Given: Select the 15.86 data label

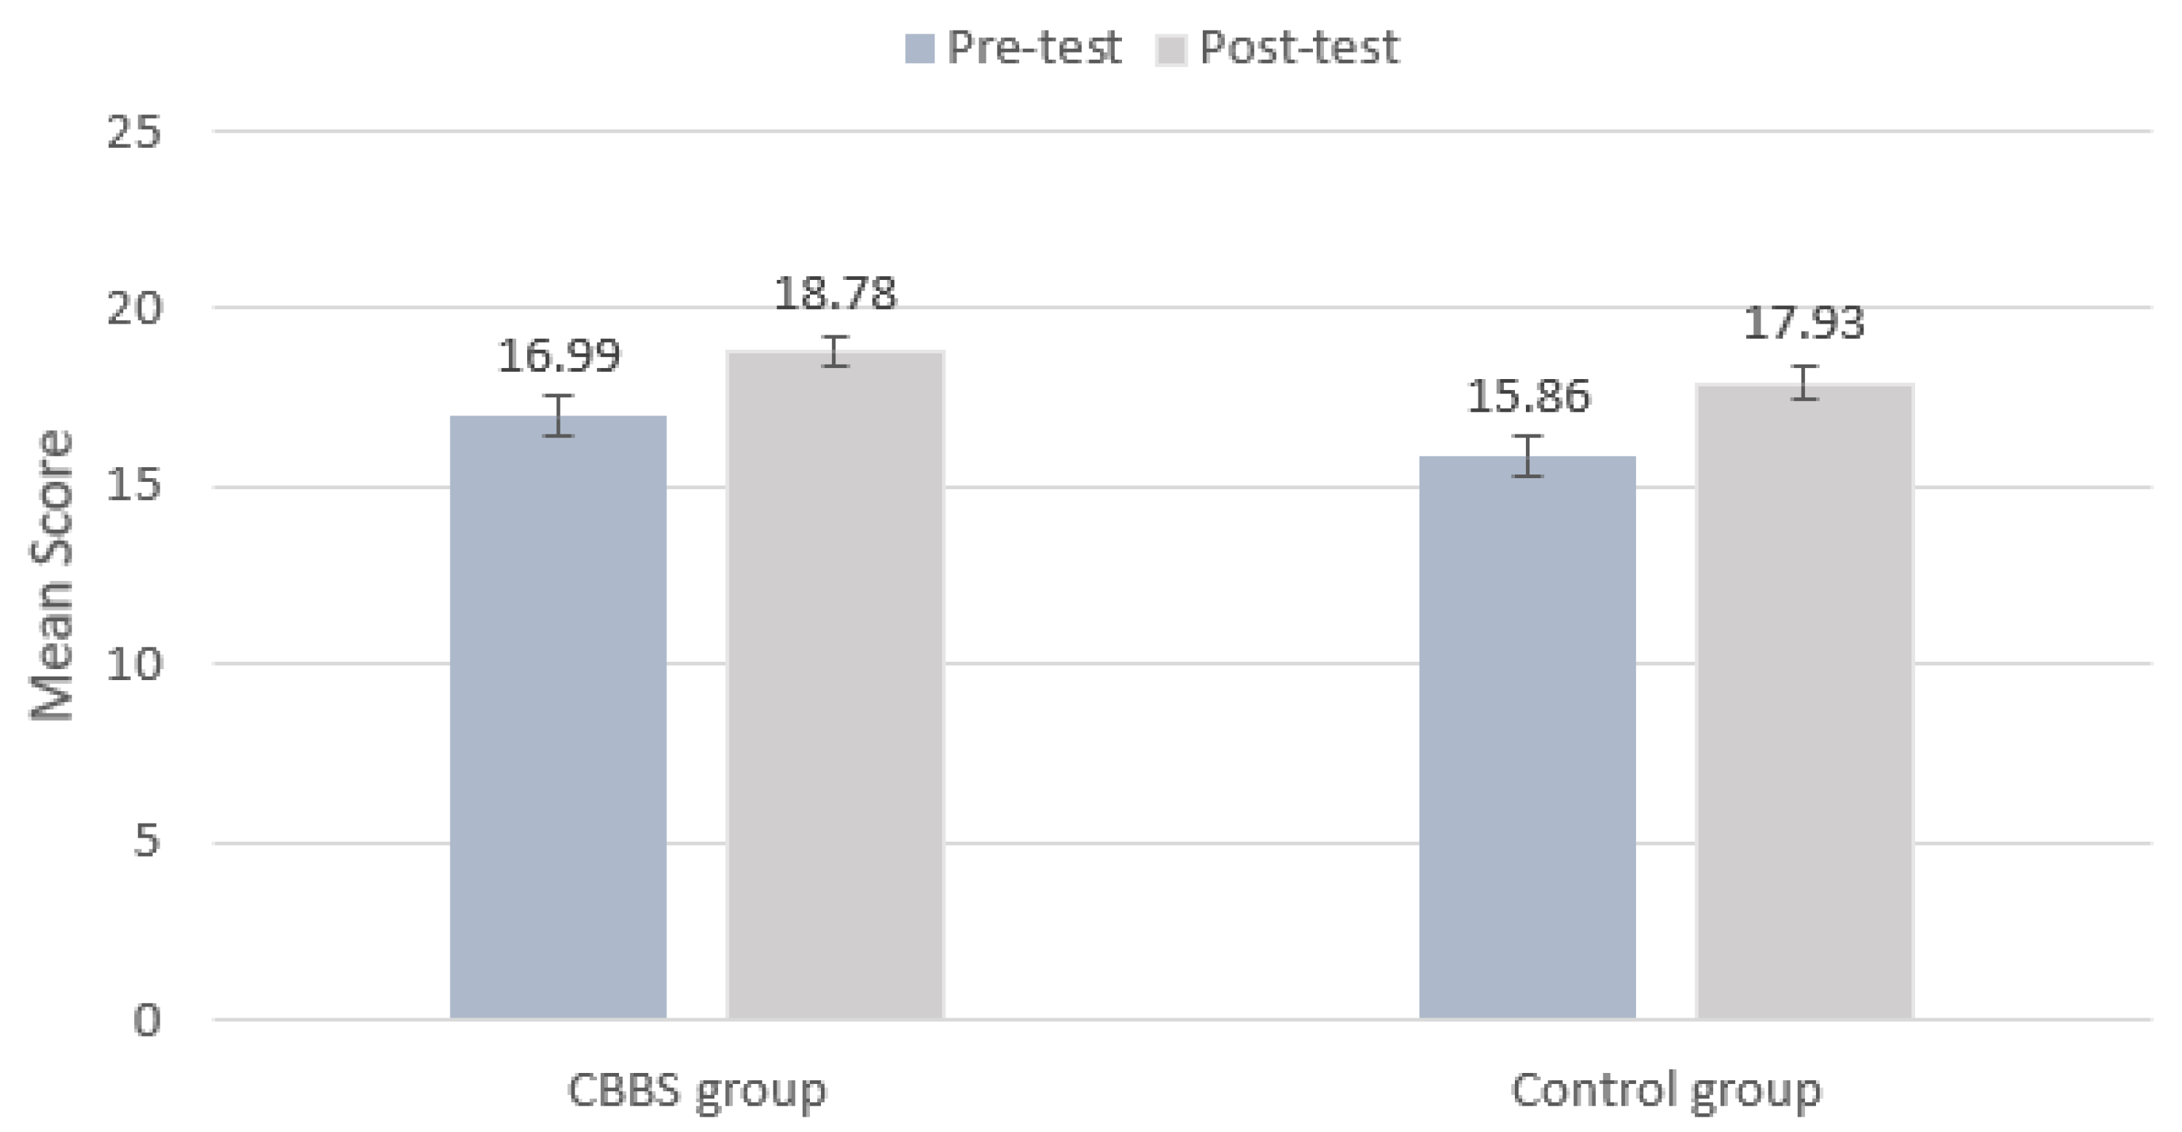Looking at the screenshot, I should pyautogui.click(x=1528, y=397).
